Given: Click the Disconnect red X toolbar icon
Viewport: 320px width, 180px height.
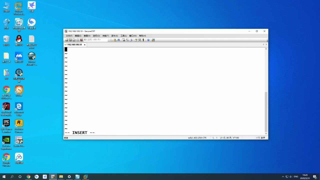Looking at the screenshot, I should coord(81,40).
